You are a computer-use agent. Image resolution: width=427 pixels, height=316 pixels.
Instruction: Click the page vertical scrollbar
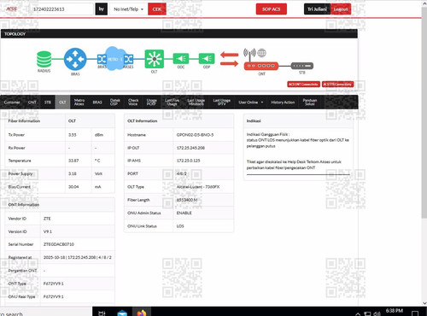pos(424,112)
